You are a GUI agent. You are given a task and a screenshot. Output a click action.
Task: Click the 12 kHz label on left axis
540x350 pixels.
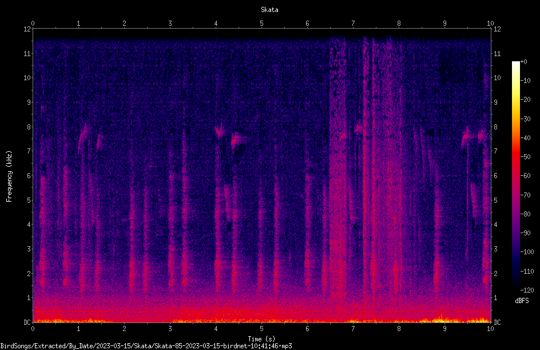27,29
